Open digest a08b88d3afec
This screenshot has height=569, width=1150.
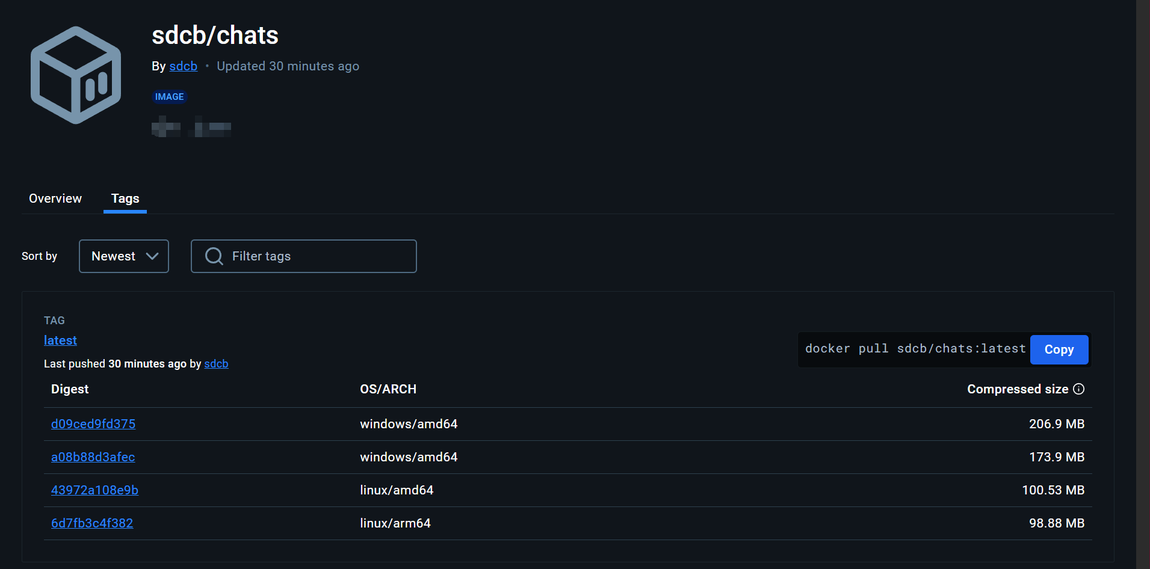click(x=93, y=457)
